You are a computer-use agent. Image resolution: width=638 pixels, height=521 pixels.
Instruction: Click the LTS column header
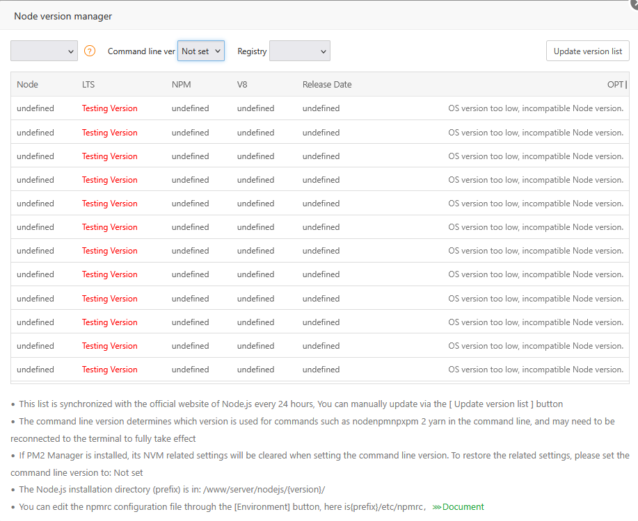88,85
